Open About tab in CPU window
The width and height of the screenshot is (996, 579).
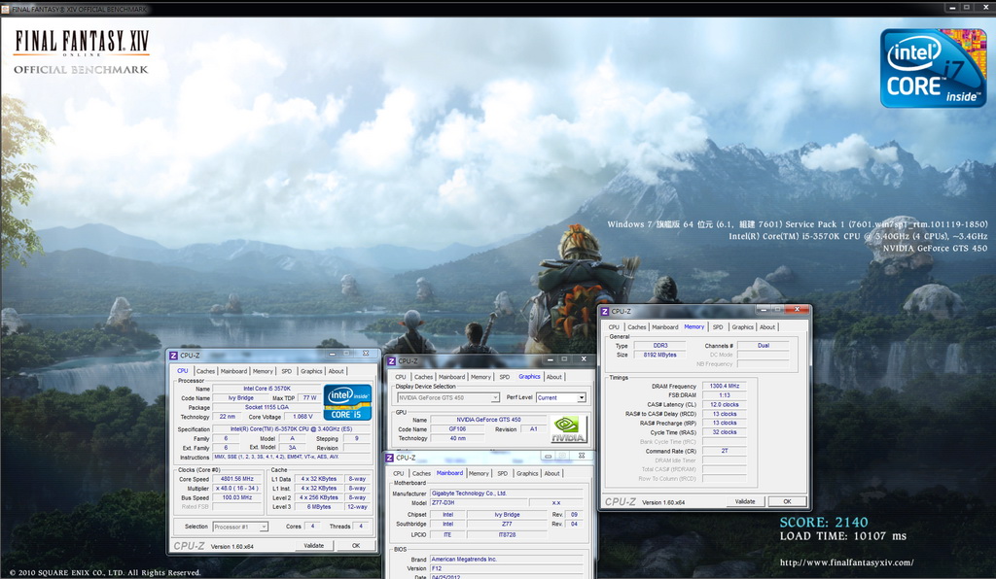tap(336, 371)
